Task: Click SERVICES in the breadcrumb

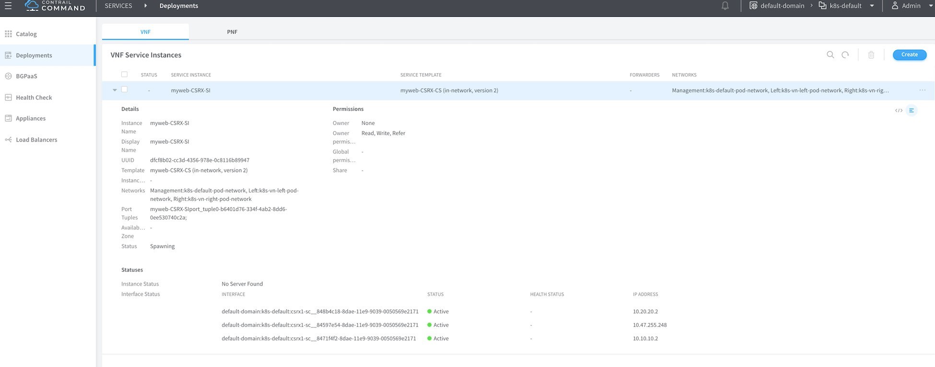Action: [x=118, y=6]
